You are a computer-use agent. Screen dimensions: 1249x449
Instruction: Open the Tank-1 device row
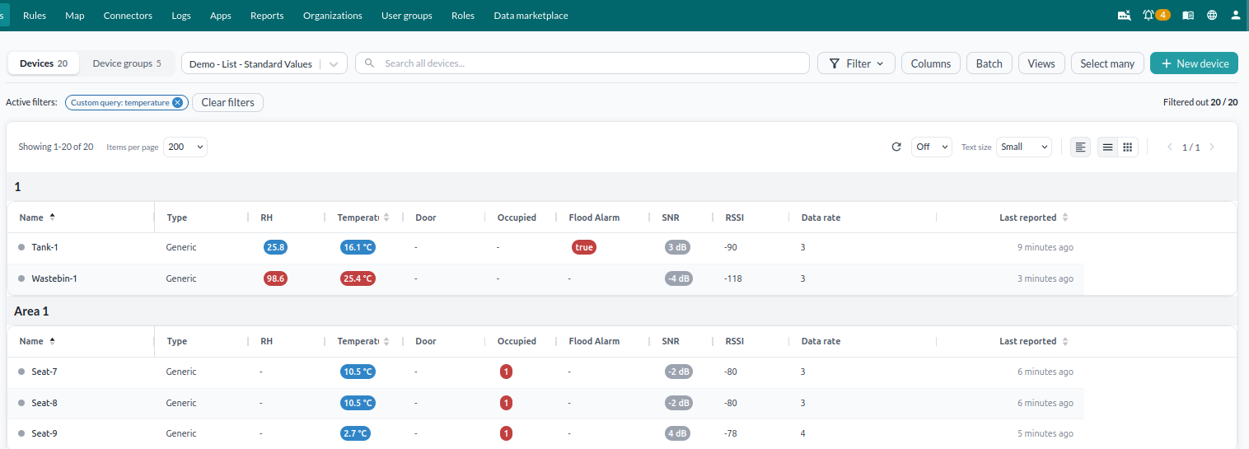point(545,247)
